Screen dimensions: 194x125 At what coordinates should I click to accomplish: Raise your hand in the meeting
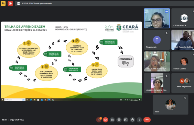pyautogui.click(x=133, y=120)
